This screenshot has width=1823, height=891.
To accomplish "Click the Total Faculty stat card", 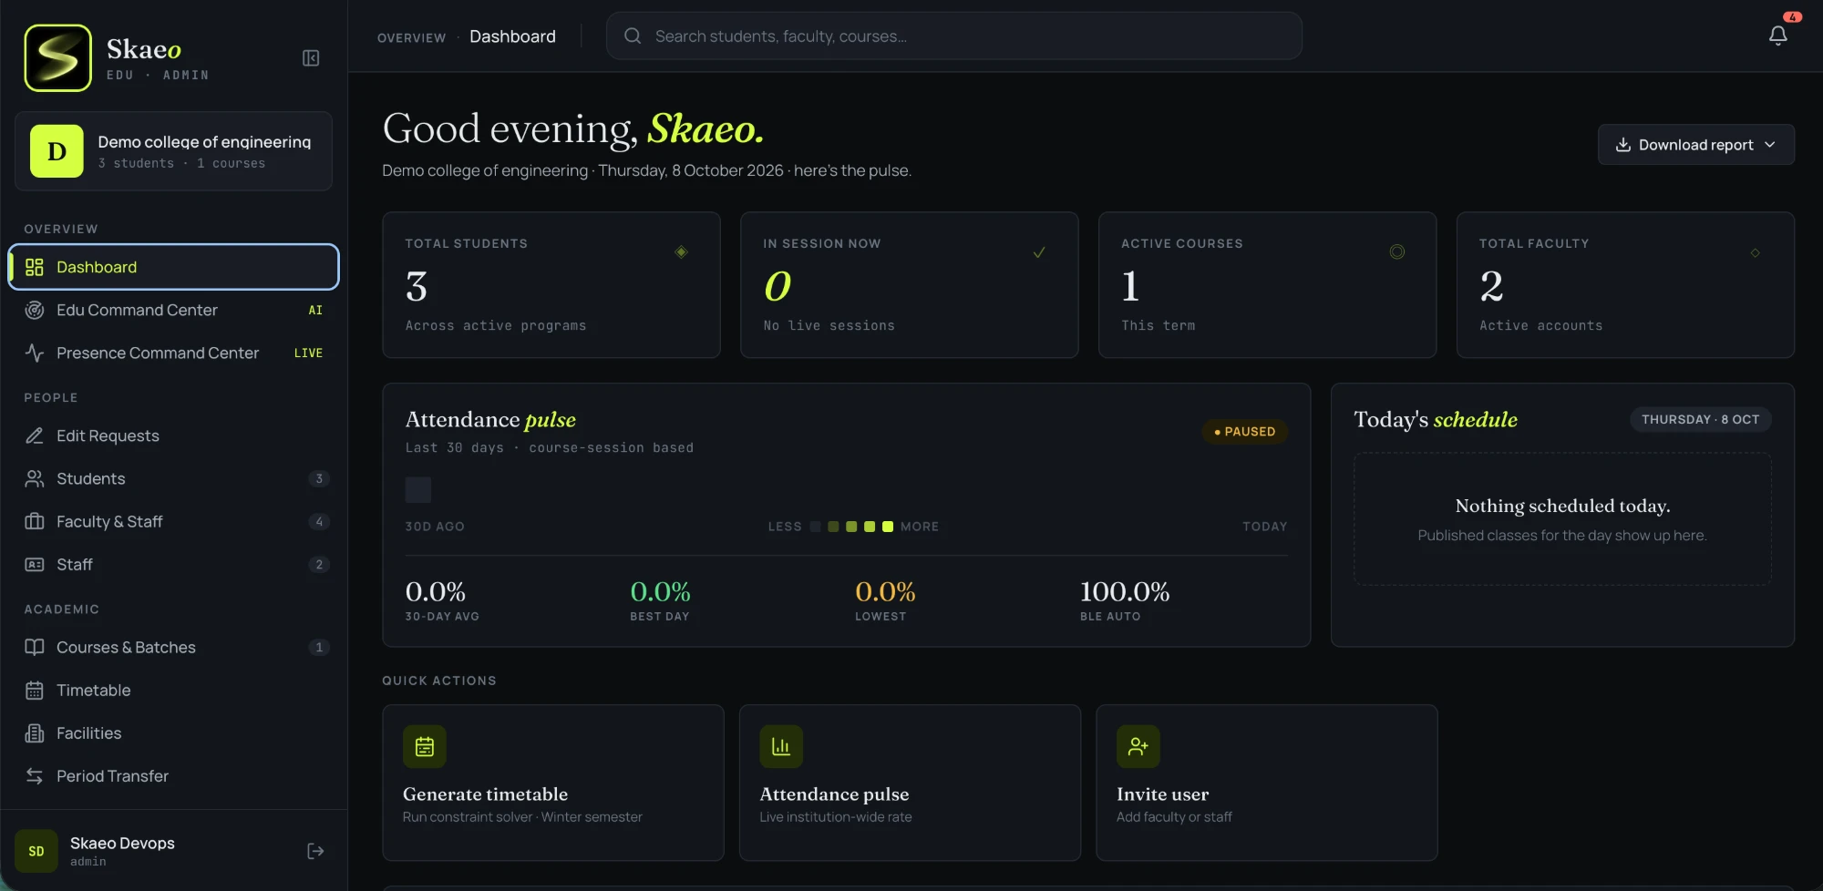I will pos(1625,285).
